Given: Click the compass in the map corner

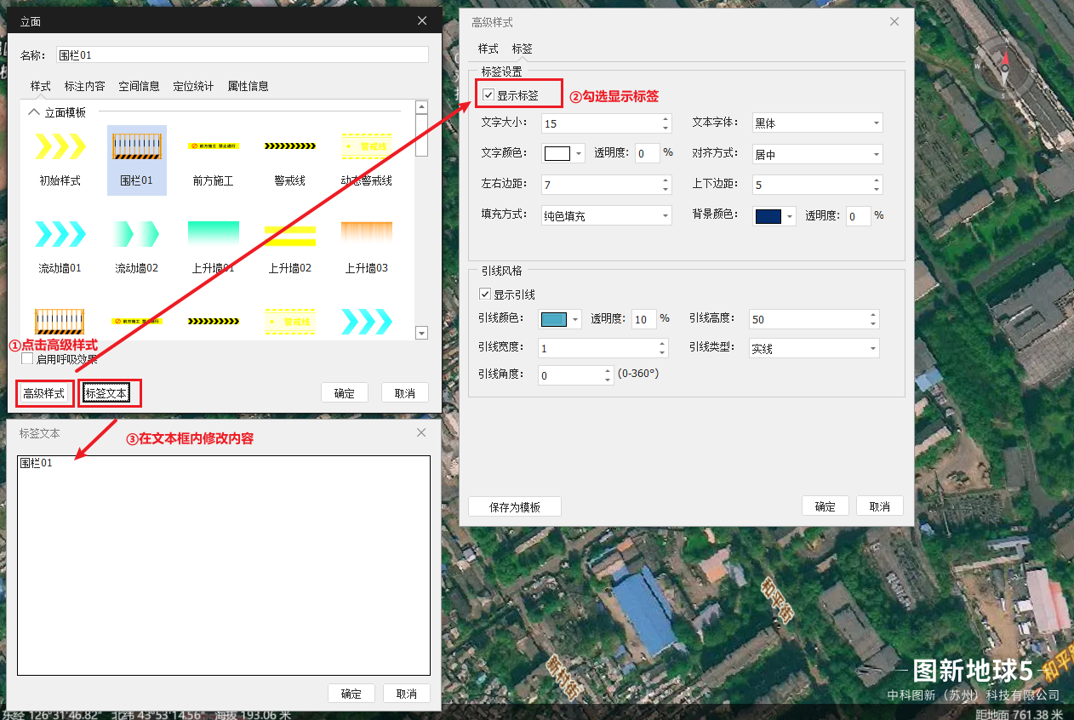Looking at the screenshot, I should [1004, 66].
